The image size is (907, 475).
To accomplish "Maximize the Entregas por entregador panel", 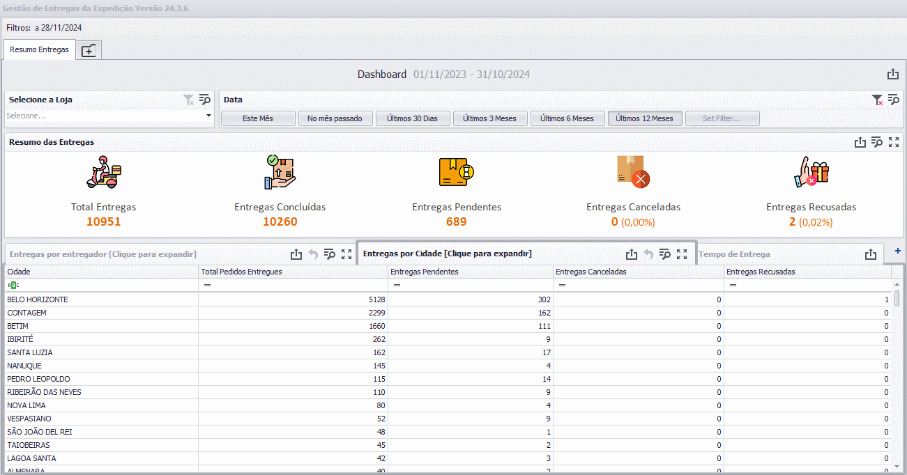I will pos(346,255).
